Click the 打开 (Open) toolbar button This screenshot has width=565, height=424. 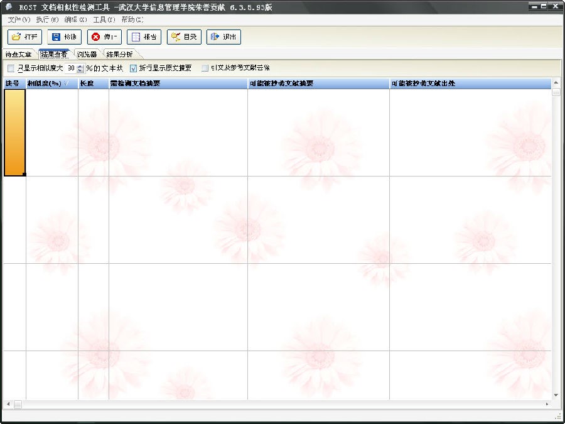click(24, 37)
